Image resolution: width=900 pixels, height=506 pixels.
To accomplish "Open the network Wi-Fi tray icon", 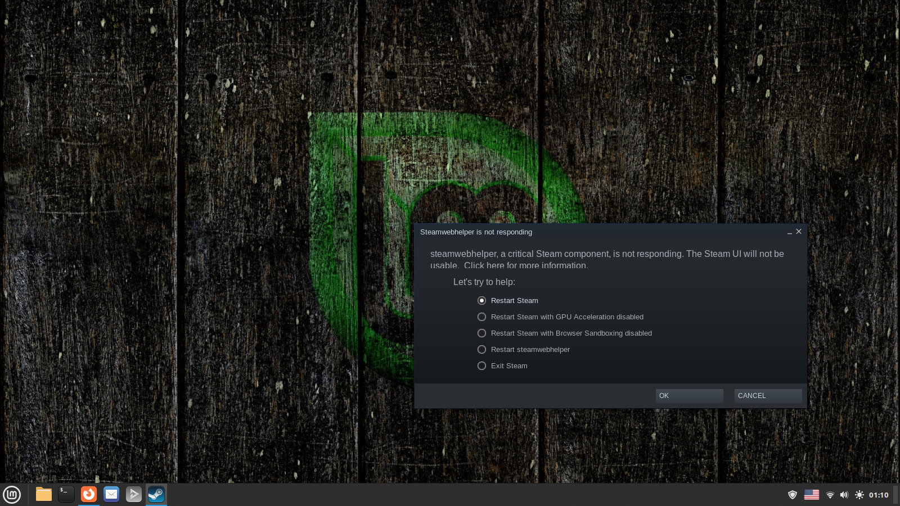I will pos(831,495).
